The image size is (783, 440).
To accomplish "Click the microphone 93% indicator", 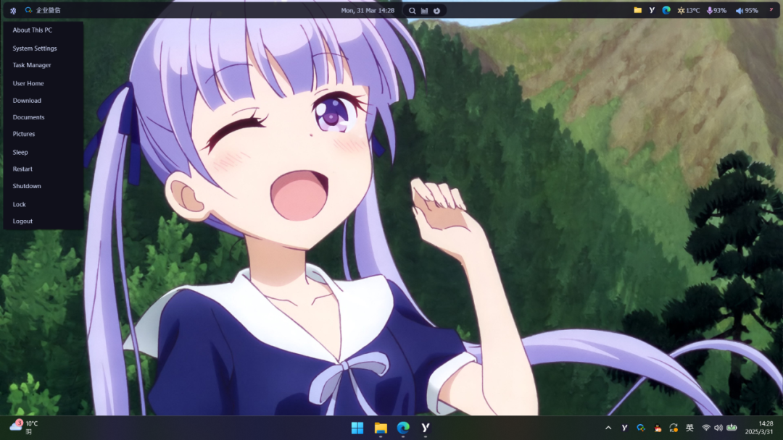I will (x=716, y=10).
